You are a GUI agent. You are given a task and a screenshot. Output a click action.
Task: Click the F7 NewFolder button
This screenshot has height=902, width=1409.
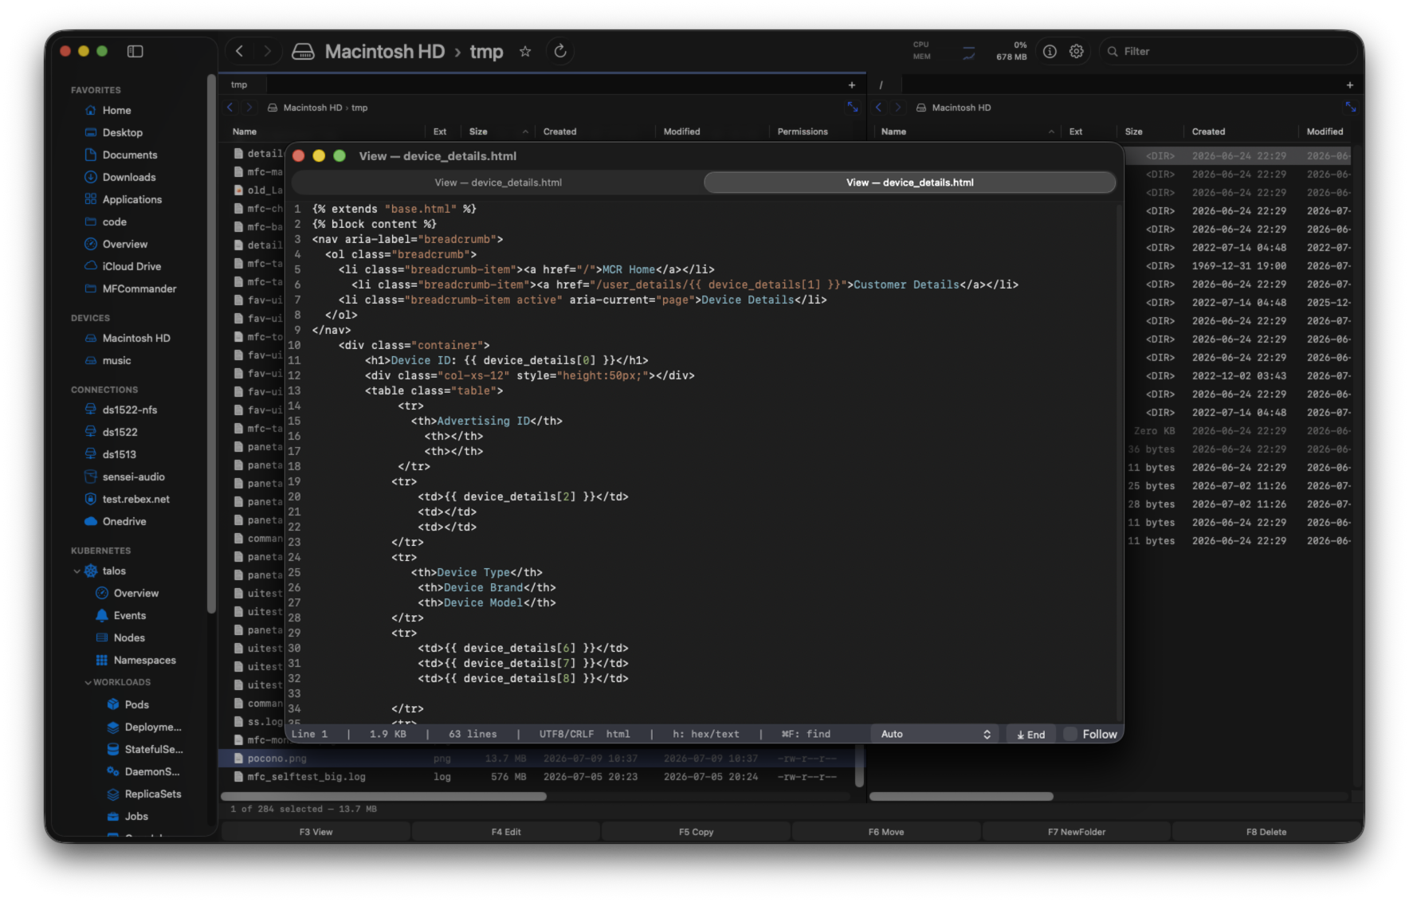point(1077,832)
